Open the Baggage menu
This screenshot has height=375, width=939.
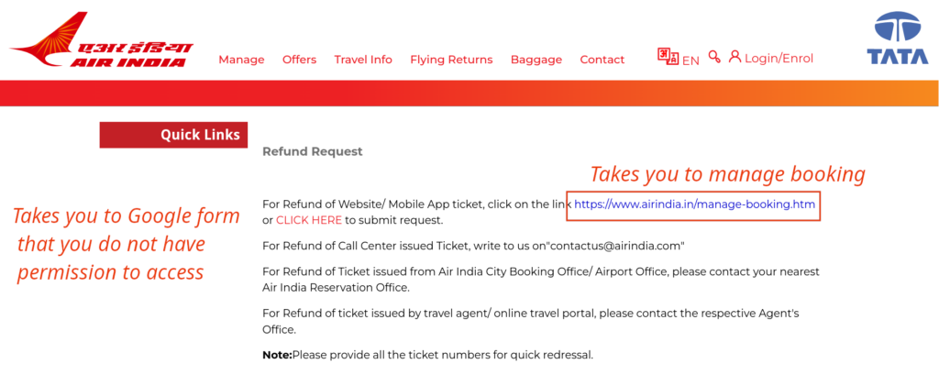(536, 60)
